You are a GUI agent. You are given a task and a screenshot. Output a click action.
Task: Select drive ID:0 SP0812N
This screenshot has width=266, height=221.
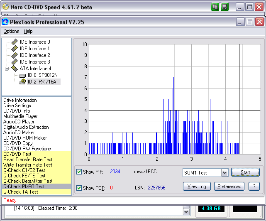(43, 75)
